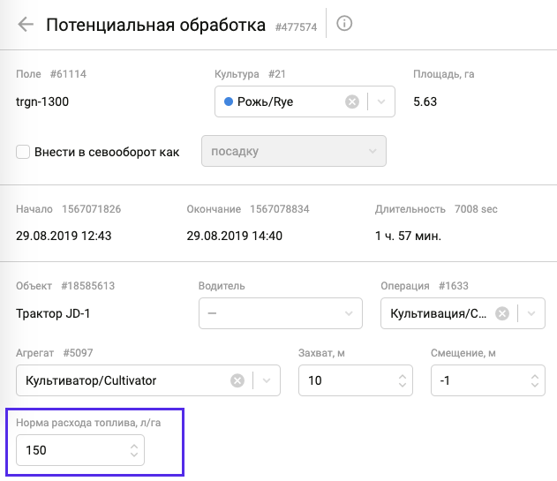Open the Водитель dropdown
The width and height of the screenshot is (557, 481).
pyautogui.click(x=281, y=313)
